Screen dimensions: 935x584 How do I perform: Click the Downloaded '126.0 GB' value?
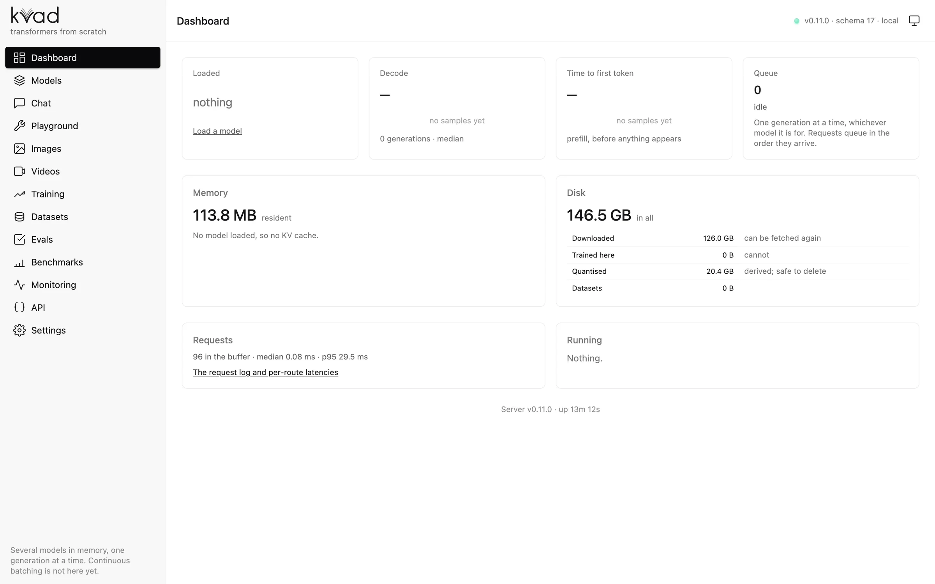[718, 238]
